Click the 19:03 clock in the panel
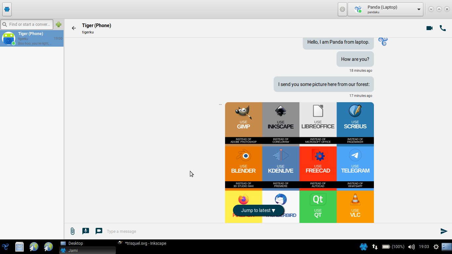Viewport: 452px width, 254px height. pyautogui.click(x=424, y=247)
